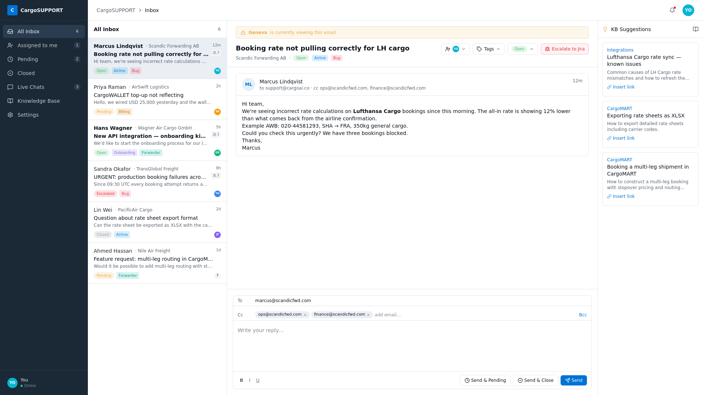Insert link for Exporting rate sheets as XLSX
This screenshot has width=703, height=395.
(x=621, y=138)
